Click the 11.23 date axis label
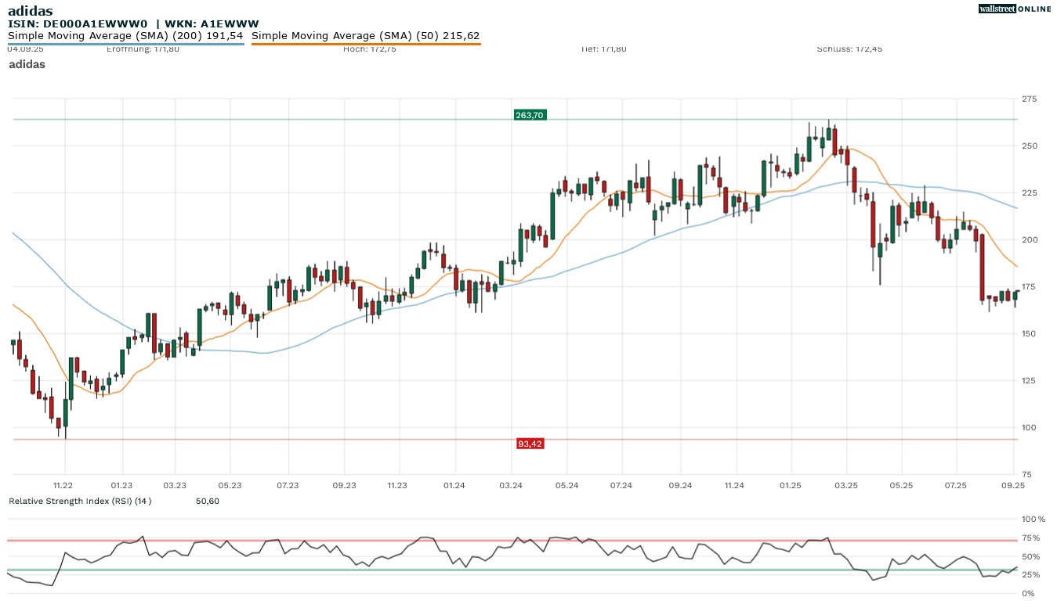Screen dimensions: 1057x615 (397, 486)
